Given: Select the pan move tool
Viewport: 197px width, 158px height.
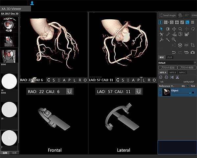Looking at the screenshot, I should (174, 29).
